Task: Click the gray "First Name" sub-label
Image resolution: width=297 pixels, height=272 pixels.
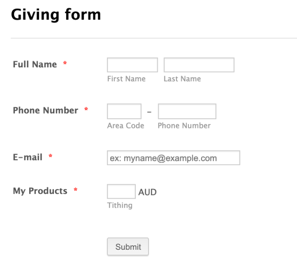Action: click(x=126, y=79)
